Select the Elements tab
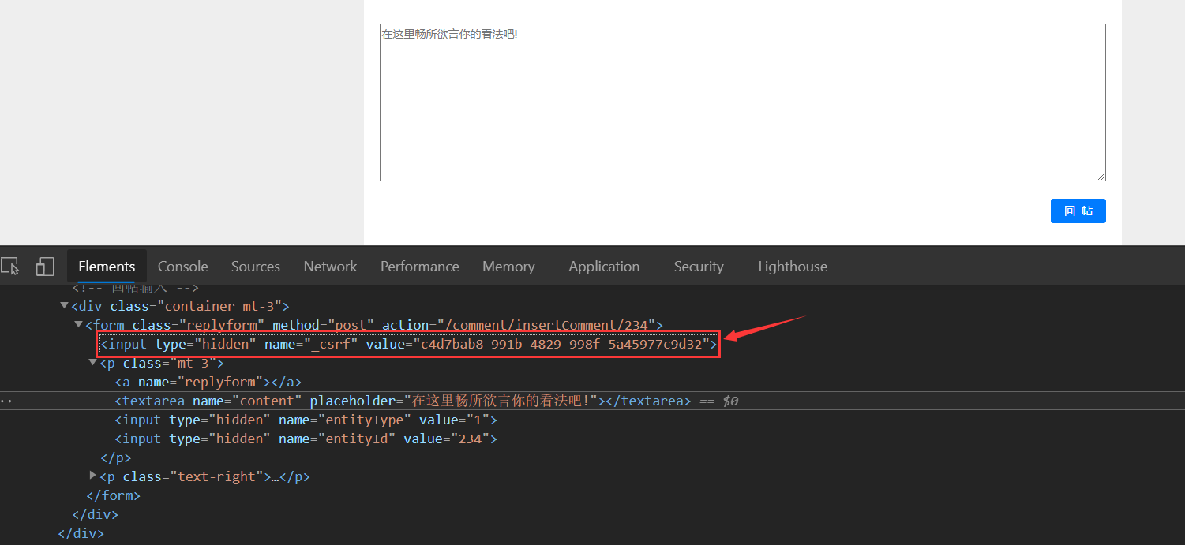This screenshot has width=1185, height=545. click(107, 267)
